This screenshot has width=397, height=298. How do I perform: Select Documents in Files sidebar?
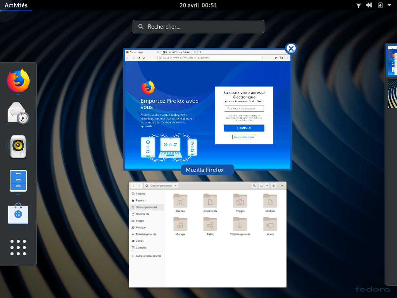pyautogui.click(x=147, y=214)
